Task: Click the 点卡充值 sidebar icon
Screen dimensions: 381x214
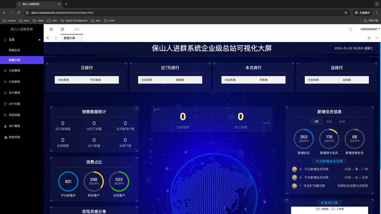Action: [5, 104]
